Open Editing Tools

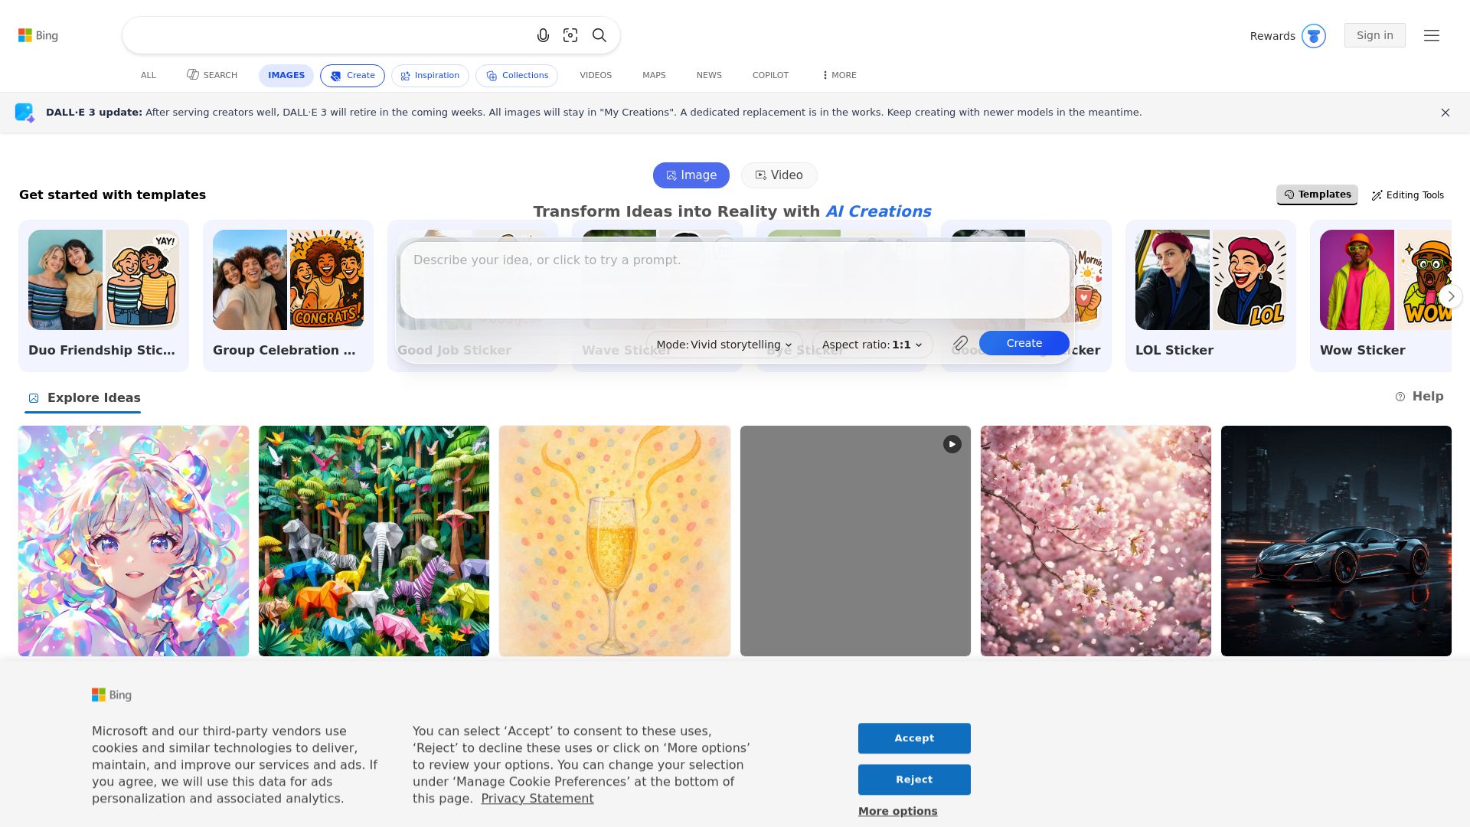(1407, 195)
